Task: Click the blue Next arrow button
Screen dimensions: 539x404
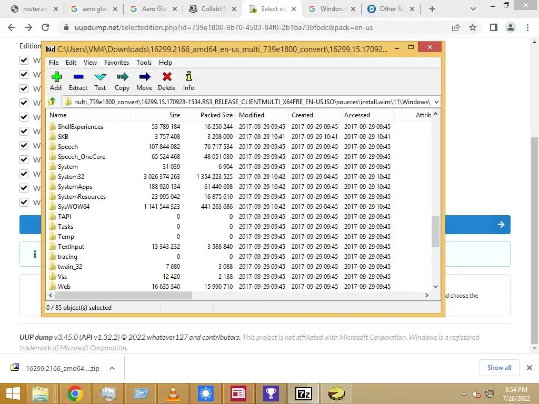Action: coord(501,224)
